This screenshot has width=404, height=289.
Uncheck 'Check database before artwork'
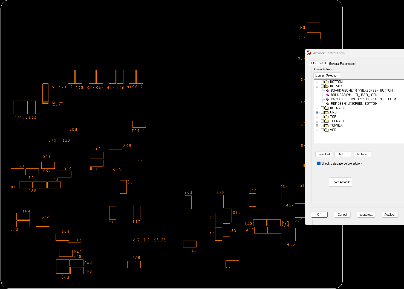[x=319, y=164]
